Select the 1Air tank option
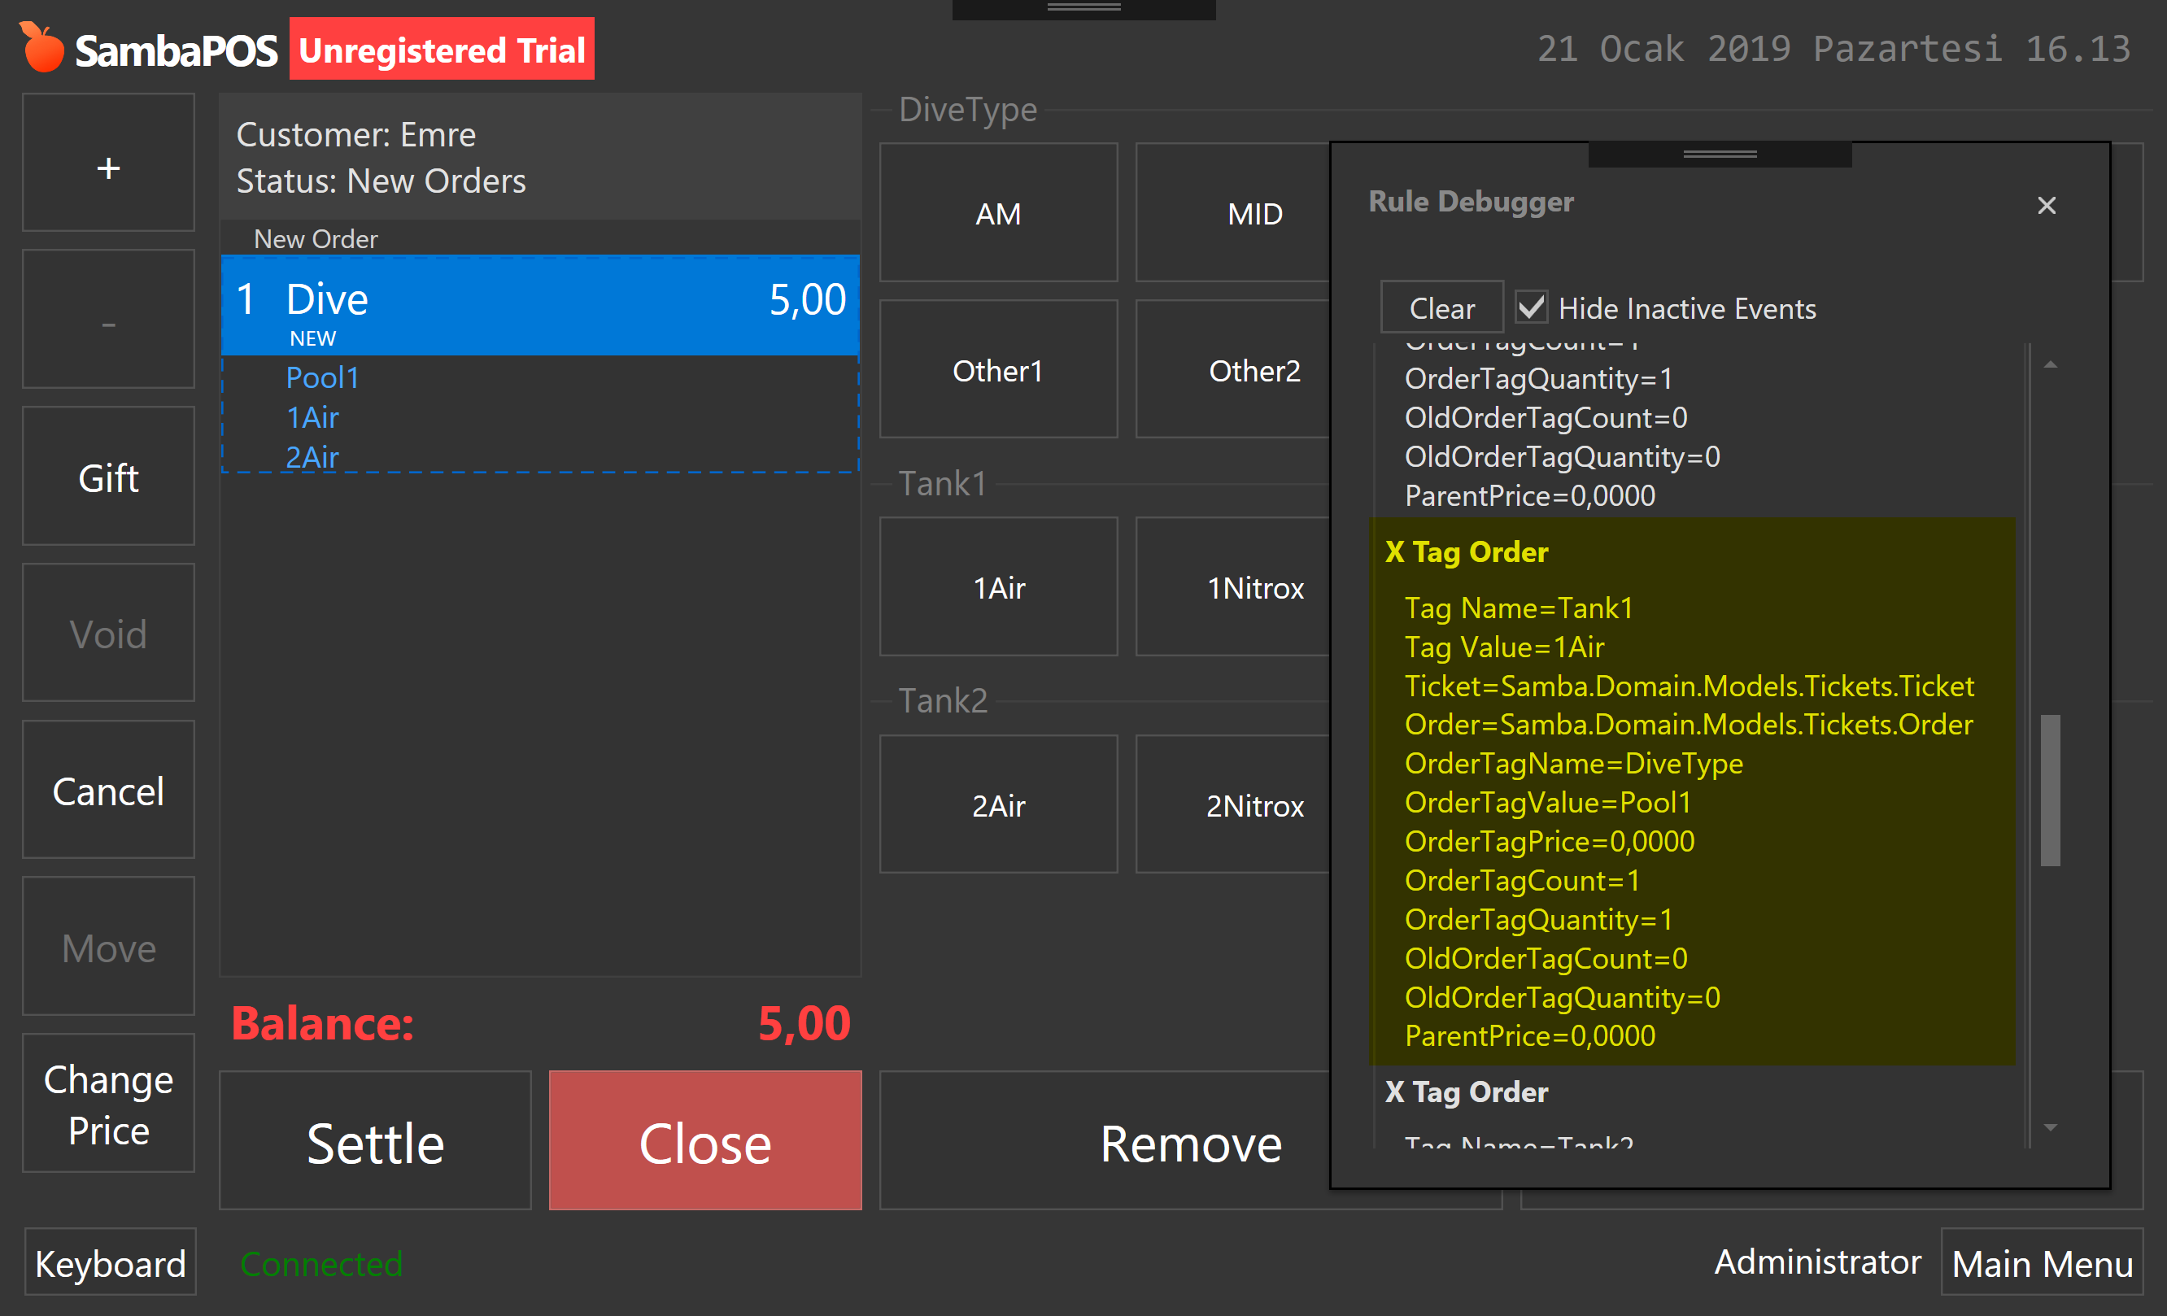 tap(998, 587)
